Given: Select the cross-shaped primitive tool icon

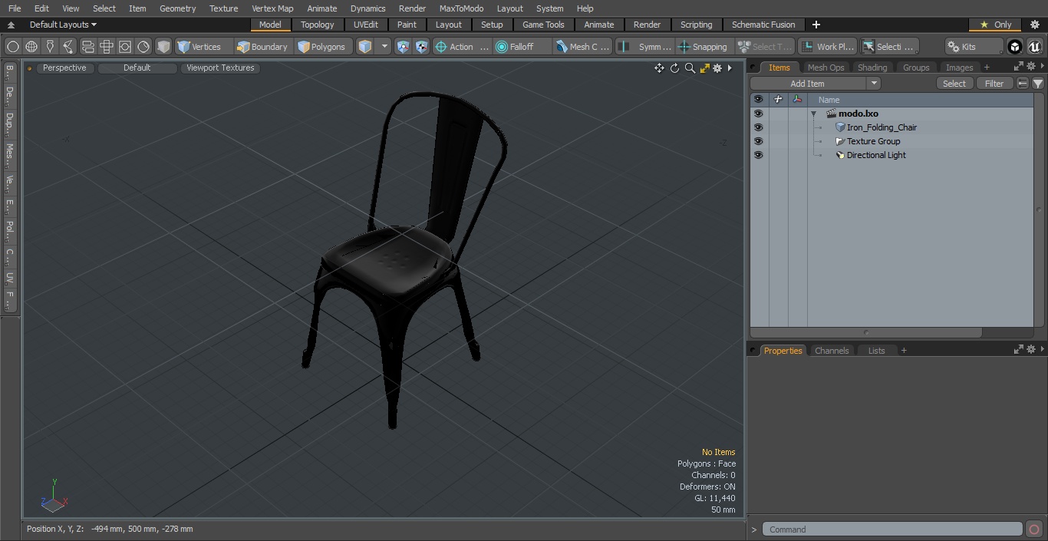Looking at the screenshot, I should 107,47.
